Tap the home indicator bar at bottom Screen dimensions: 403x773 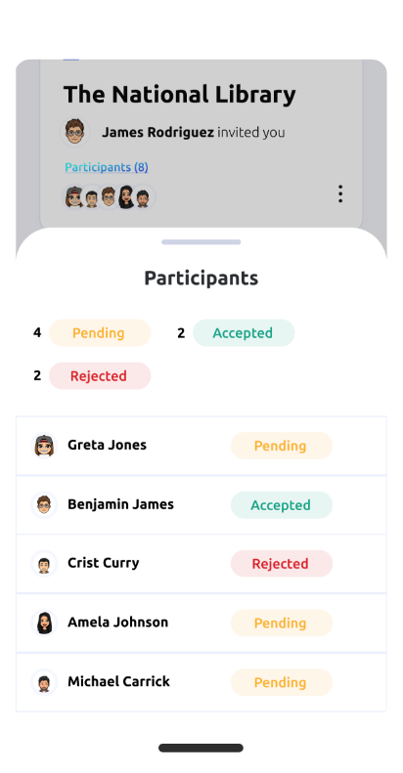click(201, 748)
